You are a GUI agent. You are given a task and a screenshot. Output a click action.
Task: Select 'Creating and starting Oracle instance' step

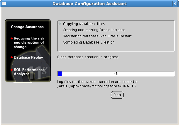coord(94,30)
